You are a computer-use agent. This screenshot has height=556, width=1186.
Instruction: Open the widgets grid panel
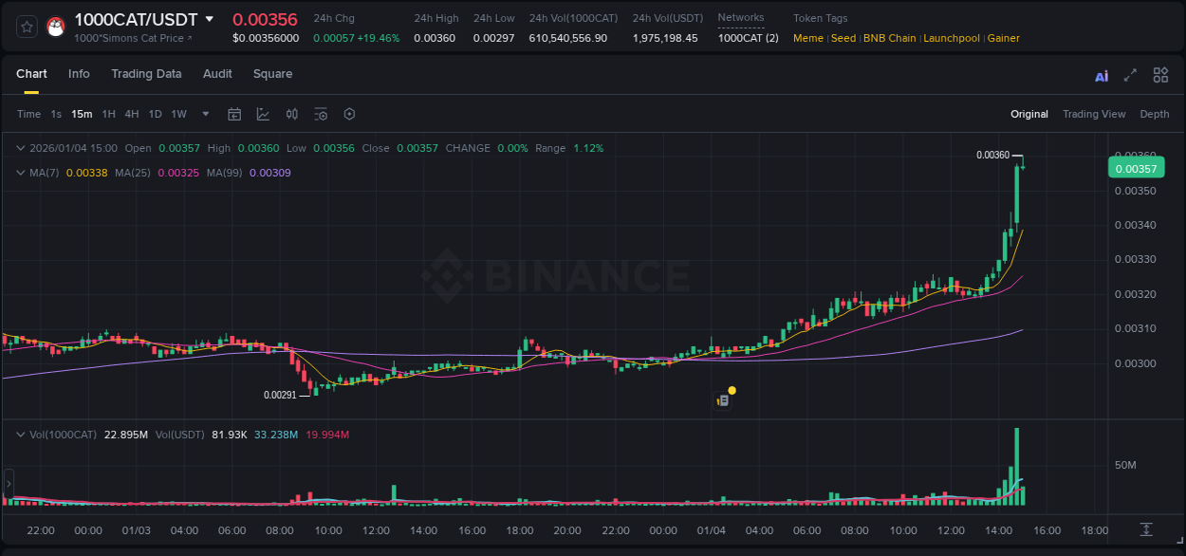(x=1160, y=74)
